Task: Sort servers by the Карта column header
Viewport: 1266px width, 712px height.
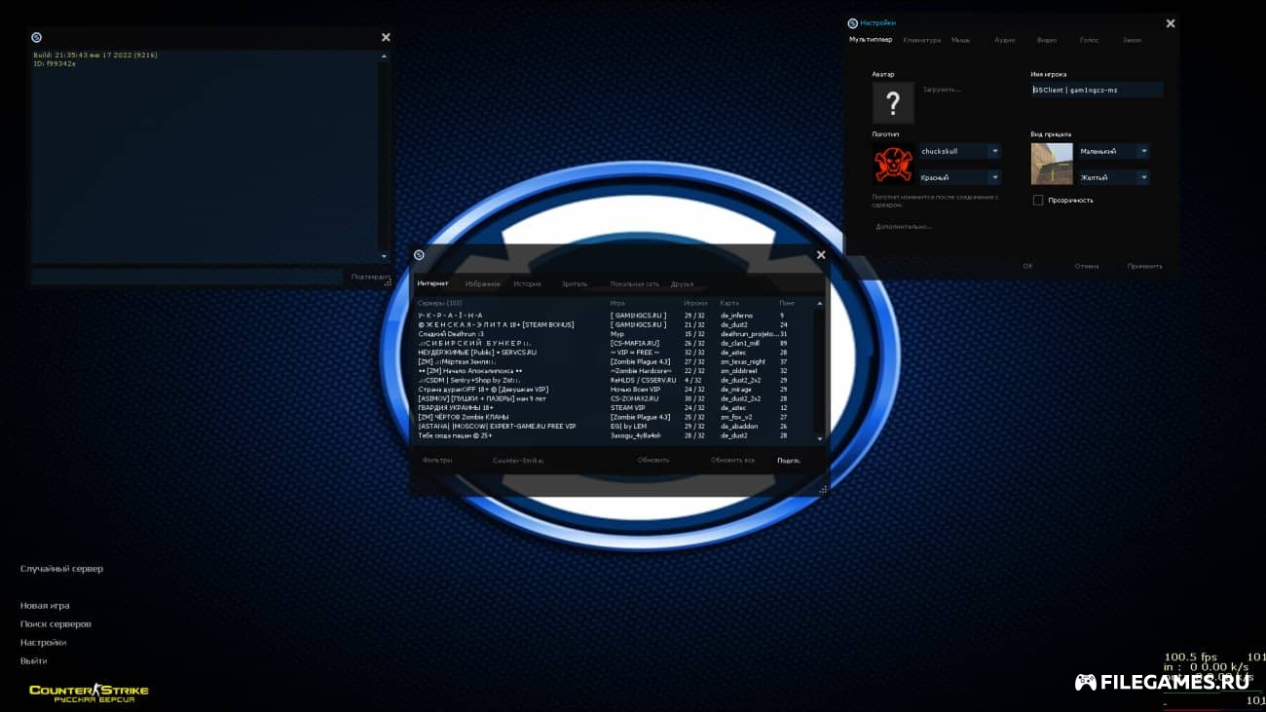Action: click(729, 303)
